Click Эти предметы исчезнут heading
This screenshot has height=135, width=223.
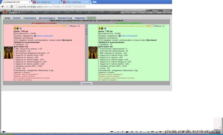pos(44,23)
